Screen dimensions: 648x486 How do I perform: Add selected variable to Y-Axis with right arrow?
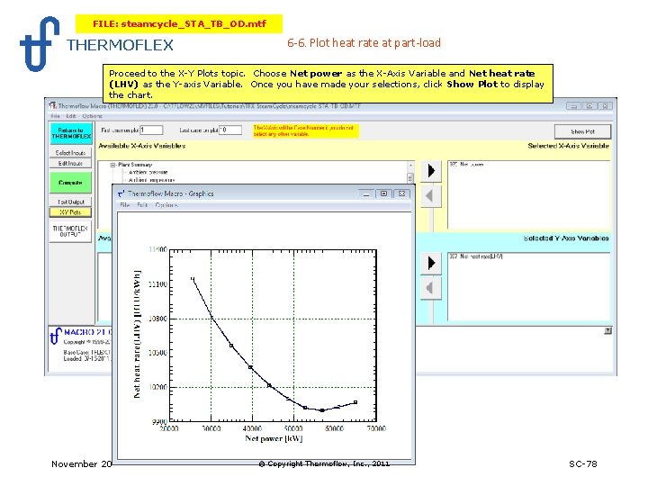click(431, 263)
